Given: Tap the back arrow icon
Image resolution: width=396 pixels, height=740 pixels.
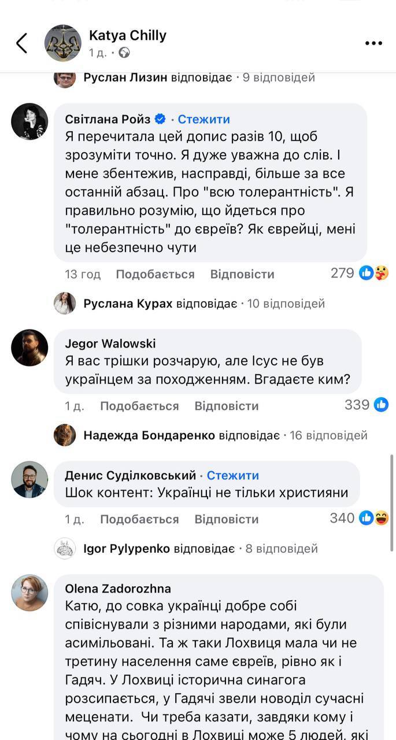Looking at the screenshot, I should tap(21, 43).
